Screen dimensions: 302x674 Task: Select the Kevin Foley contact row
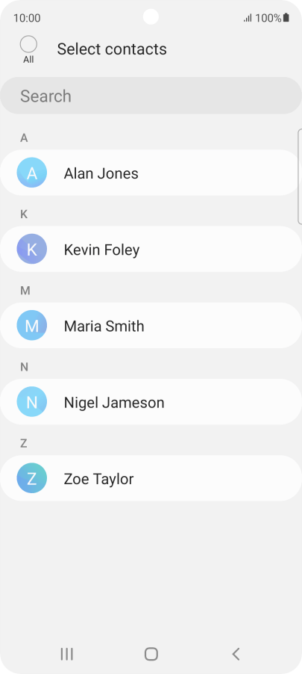click(151, 249)
